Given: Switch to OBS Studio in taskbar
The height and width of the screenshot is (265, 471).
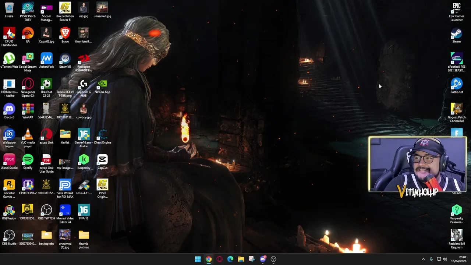Looking at the screenshot, I should pos(273,259).
